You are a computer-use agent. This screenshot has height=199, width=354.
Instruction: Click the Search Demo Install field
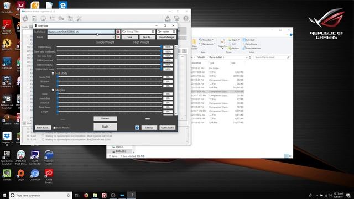pos(272,57)
